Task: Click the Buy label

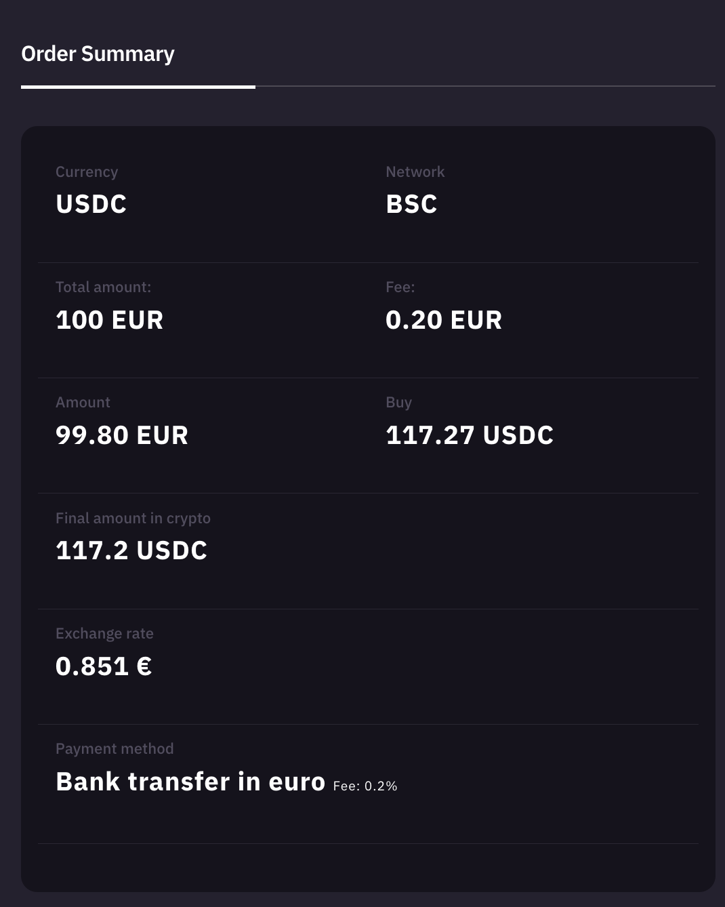Action: point(398,403)
